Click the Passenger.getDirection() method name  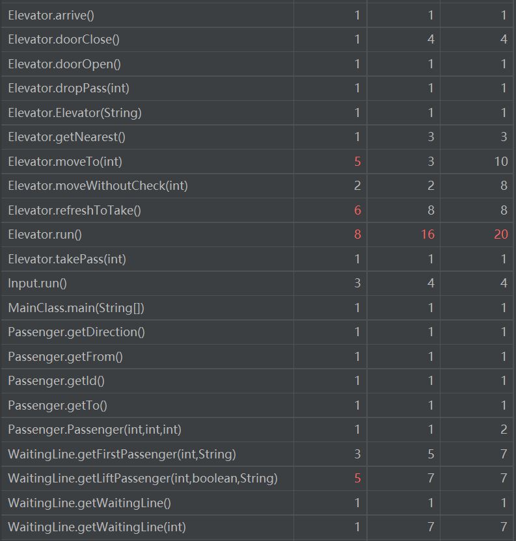coord(76,332)
